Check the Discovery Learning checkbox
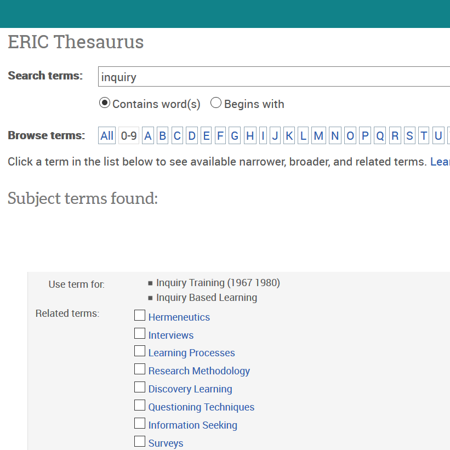450x450 pixels. click(x=140, y=388)
